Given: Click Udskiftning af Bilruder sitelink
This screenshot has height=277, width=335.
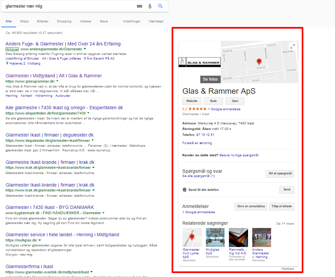Looking at the screenshot, I should coord(22,59).
